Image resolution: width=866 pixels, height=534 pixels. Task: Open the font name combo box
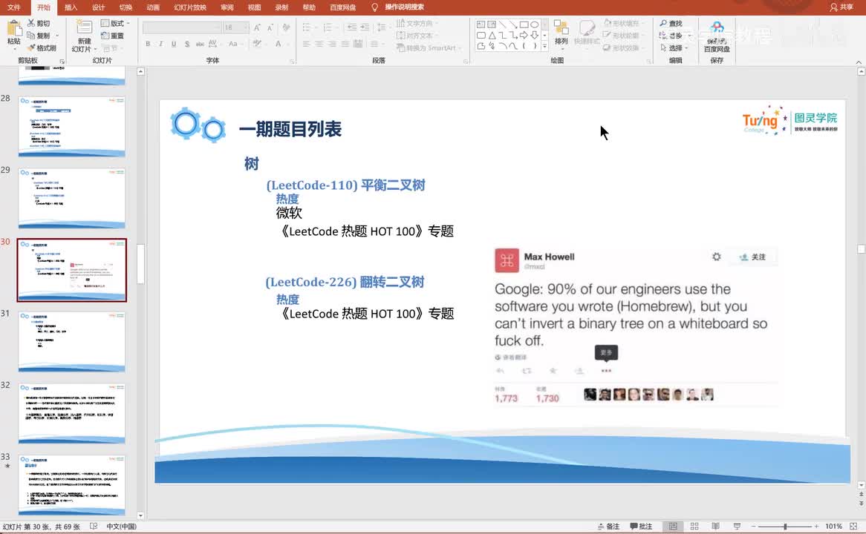click(x=182, y=27)
